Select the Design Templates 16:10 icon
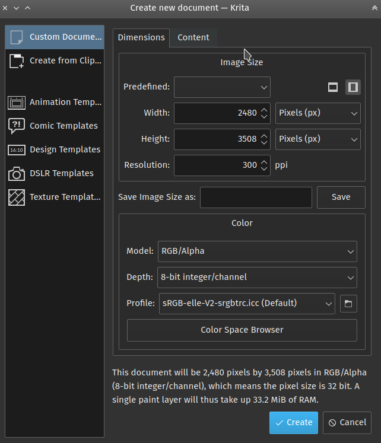The height and width of the screenshot is (443, 381). click(x=17, y=149)
